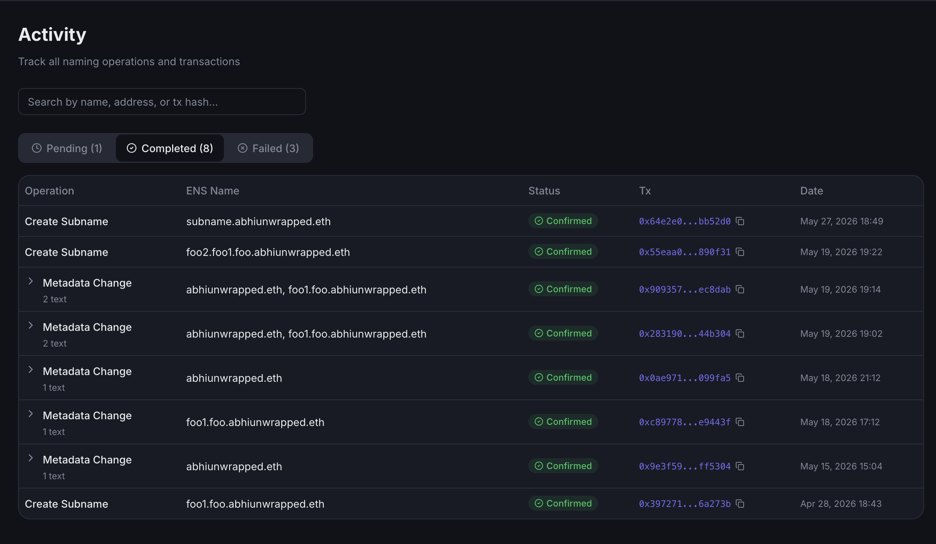Click the Confirmed badge dated May 15, 2026
Screen dimensions: 936x544
563,466
